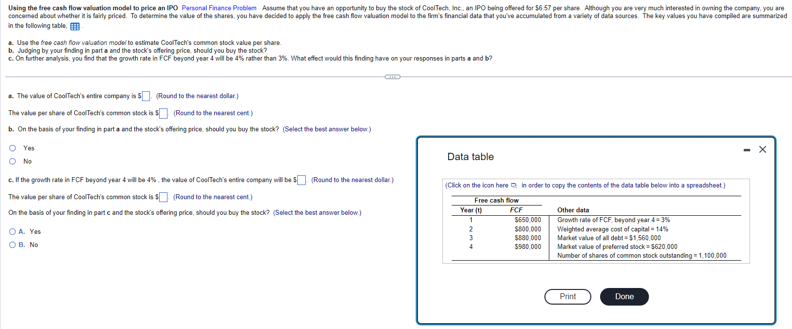Click value per share input in part a
Viewport: 792px width, 329px height.
click(164, 113)
